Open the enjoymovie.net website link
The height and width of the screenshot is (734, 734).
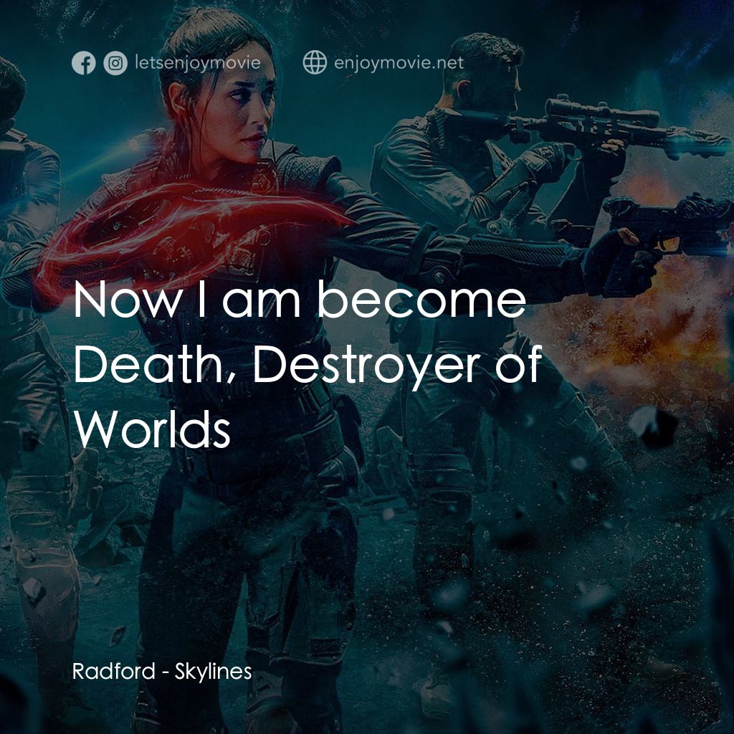(399, 63)
